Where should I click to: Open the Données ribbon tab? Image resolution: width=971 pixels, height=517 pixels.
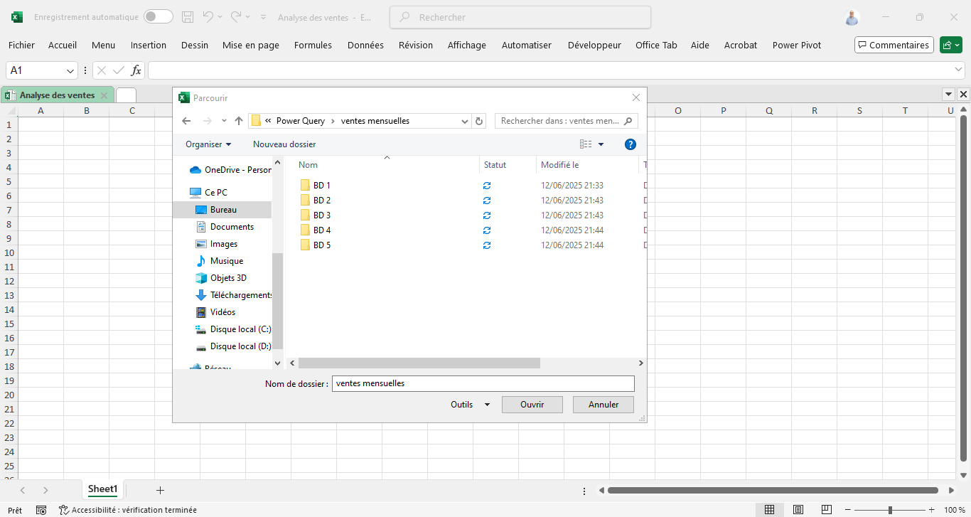pos(365,45)
